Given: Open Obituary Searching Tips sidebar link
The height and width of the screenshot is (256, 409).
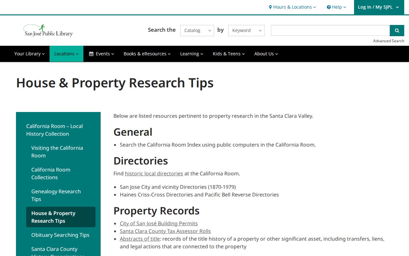Looking at the screenshot, I should coord(61,235).
